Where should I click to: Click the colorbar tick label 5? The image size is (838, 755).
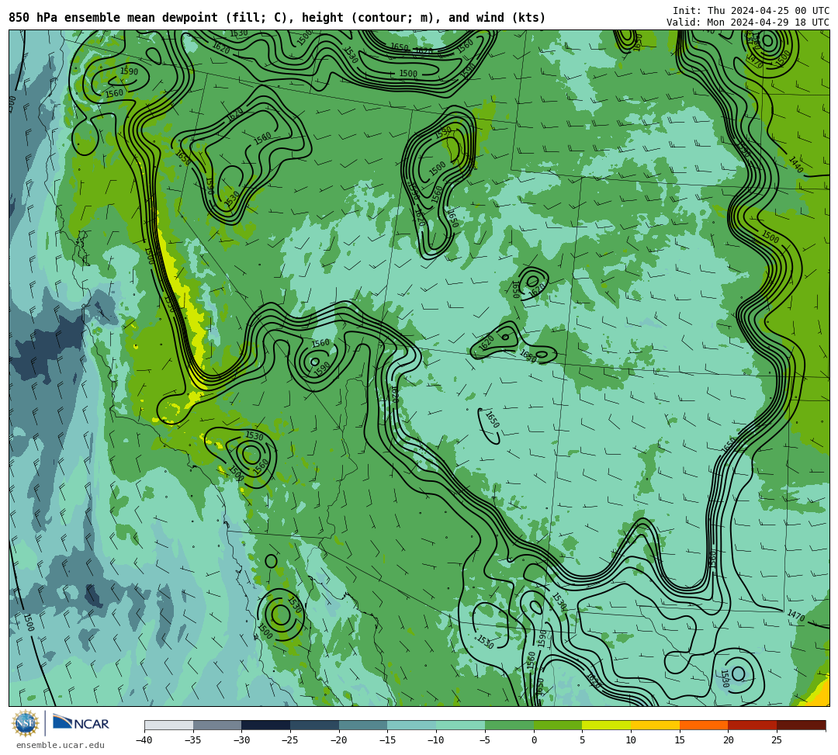583,740
